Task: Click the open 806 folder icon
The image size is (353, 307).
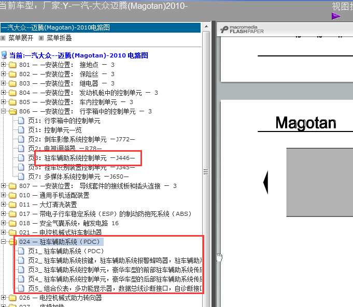Action: point(12,111)
